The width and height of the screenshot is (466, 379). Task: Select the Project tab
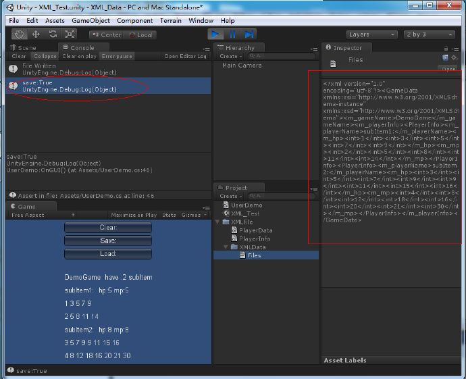239,188
